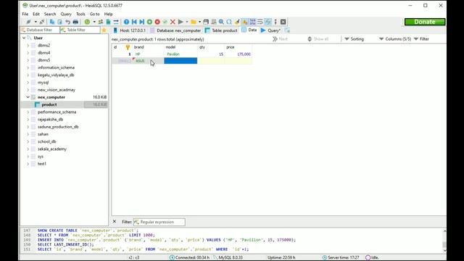Viewport: 464px width, 261px height.
Task: Click the Filter button in data toolbar
Action: coord(421,38)
